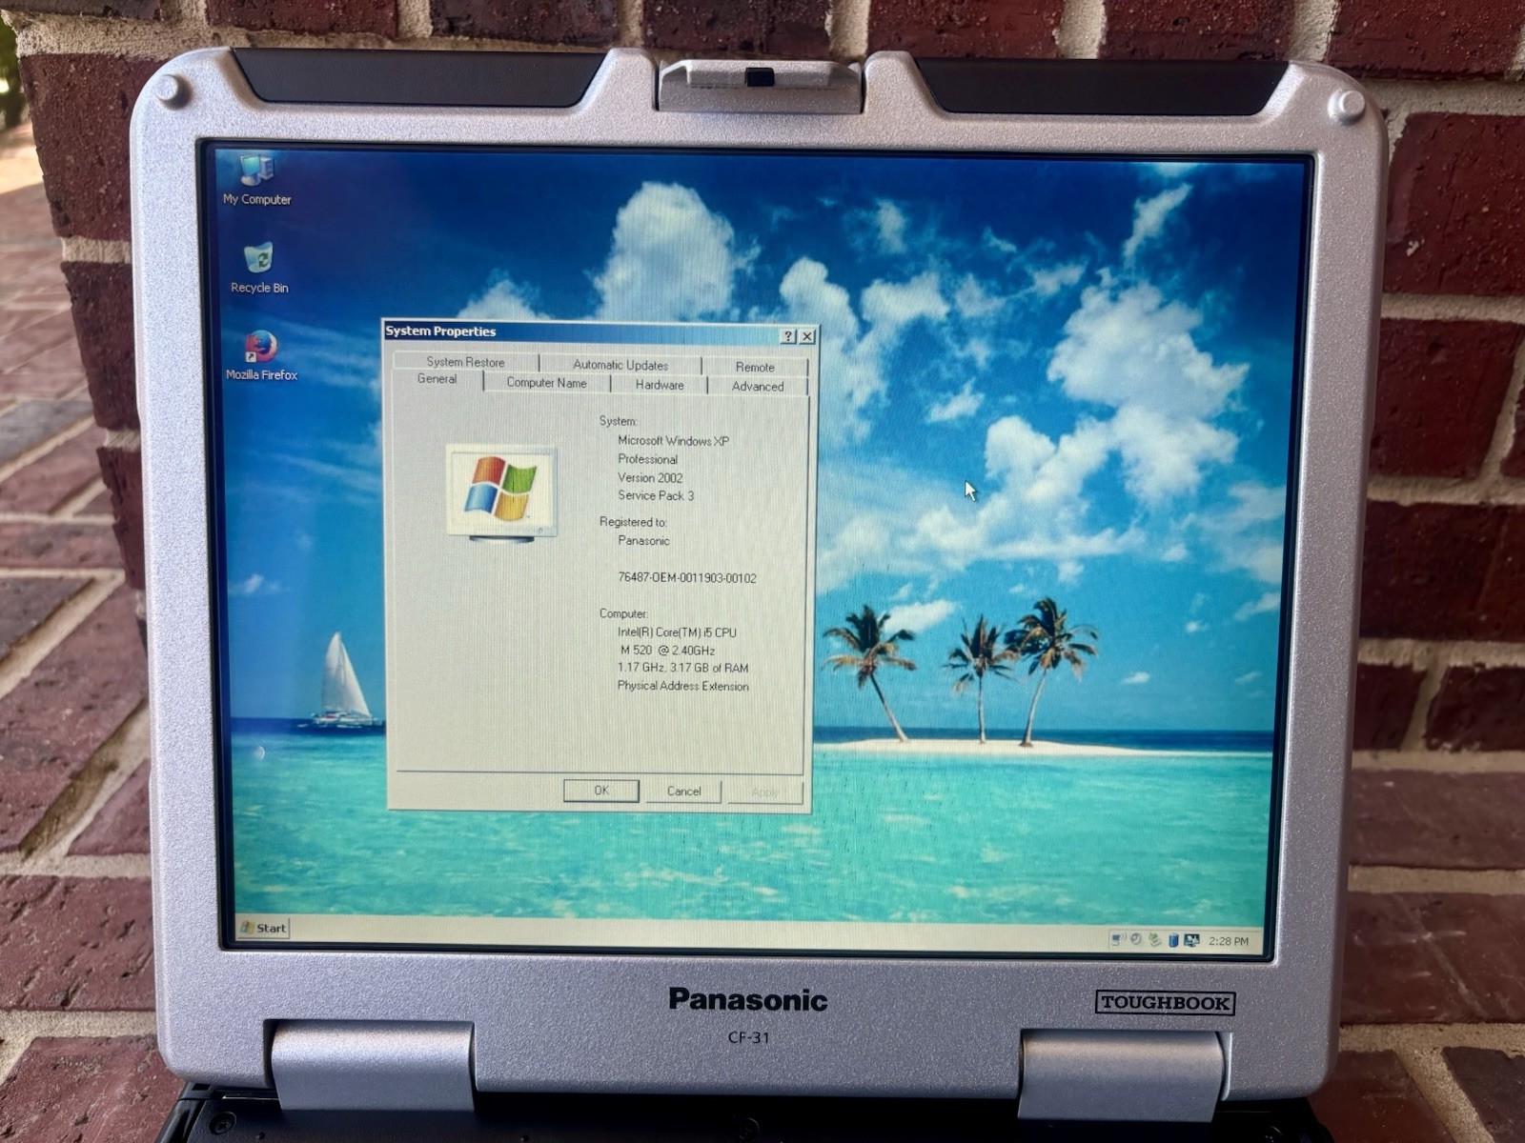The height and width of the screenshot is (1143, 1525).
Task: Open the Start menu
Action: tap(263, 928)
